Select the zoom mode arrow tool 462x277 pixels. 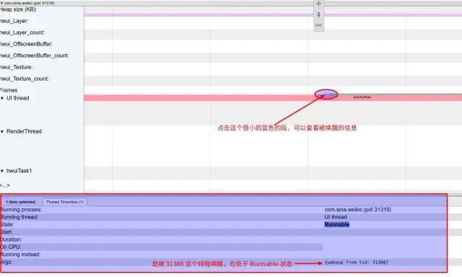coord(318,14)
